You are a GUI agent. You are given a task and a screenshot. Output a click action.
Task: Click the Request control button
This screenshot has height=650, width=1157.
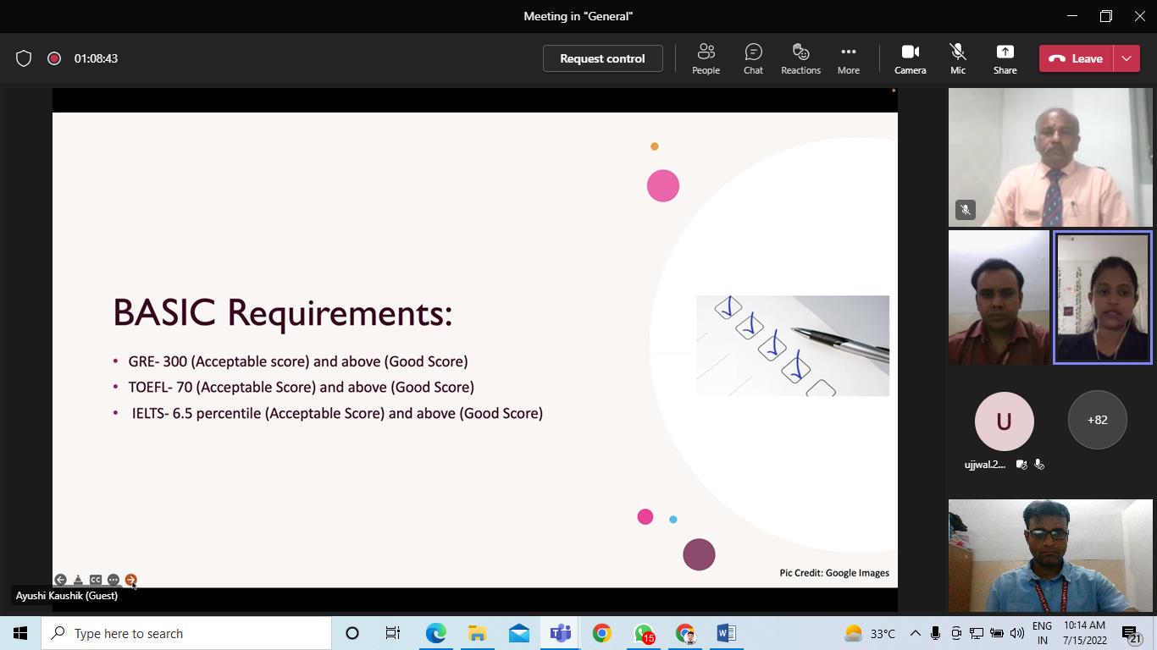click(x=602, y=58)
